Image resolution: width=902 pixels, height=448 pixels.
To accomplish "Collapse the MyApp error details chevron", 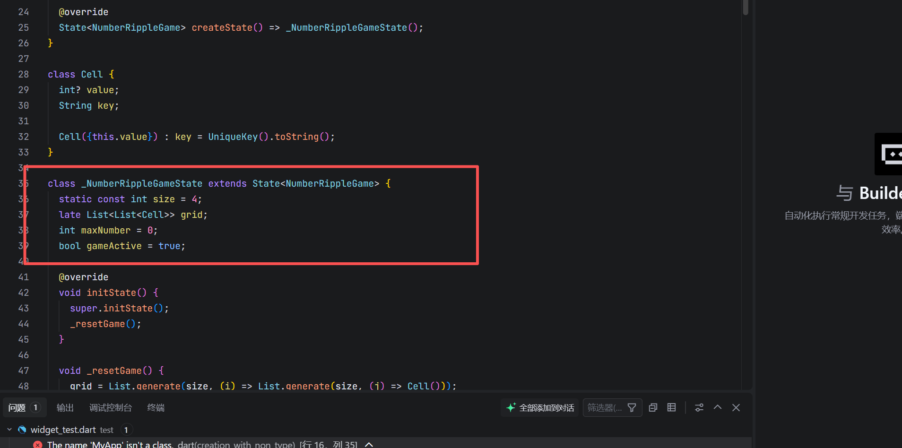I will pyautogui.click(x=369, y=445).
